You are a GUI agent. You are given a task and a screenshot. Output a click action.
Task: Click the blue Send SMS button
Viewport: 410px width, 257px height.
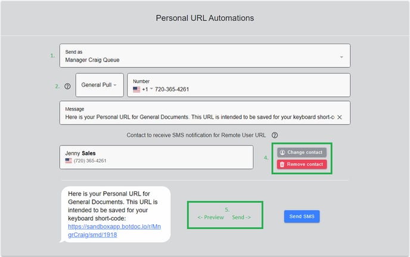tap(302, 216)
